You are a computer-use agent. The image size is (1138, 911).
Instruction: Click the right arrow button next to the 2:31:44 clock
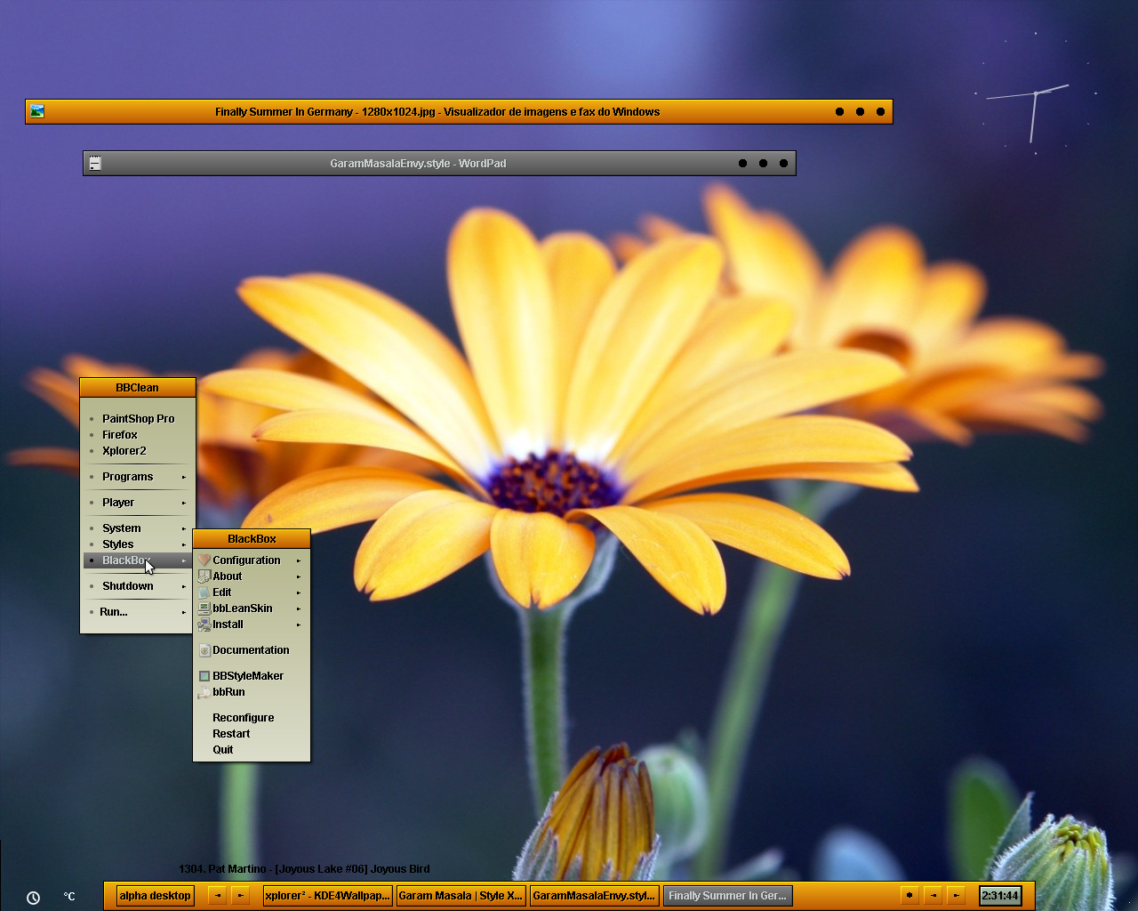(x=956, y=896)
